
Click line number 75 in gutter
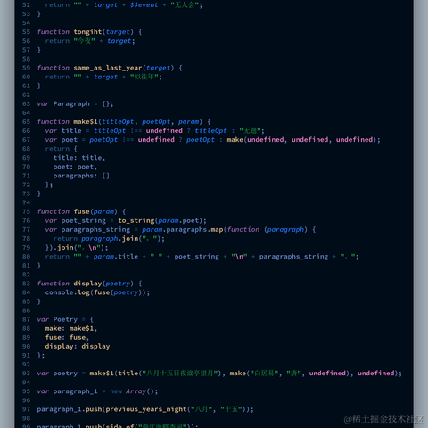pyautogui.click(x=26, y=211)
